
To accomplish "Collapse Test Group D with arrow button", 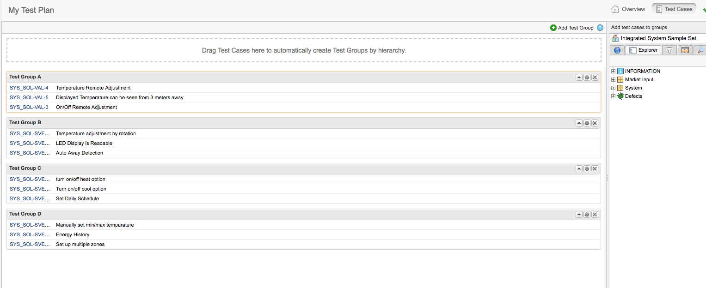I will (x=579, y=215).
